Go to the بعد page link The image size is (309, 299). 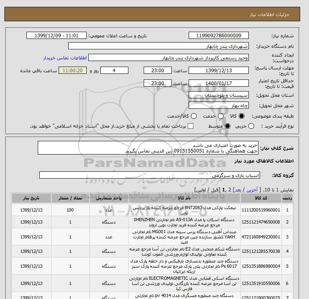[238, 190]
